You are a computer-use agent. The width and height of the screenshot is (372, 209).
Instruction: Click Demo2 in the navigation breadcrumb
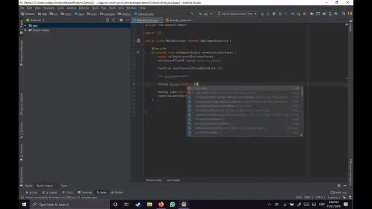28,14
